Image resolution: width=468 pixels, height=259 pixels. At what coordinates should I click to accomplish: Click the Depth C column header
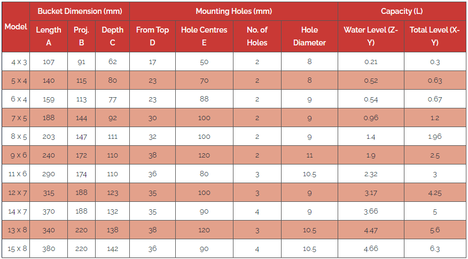(112, 36)
